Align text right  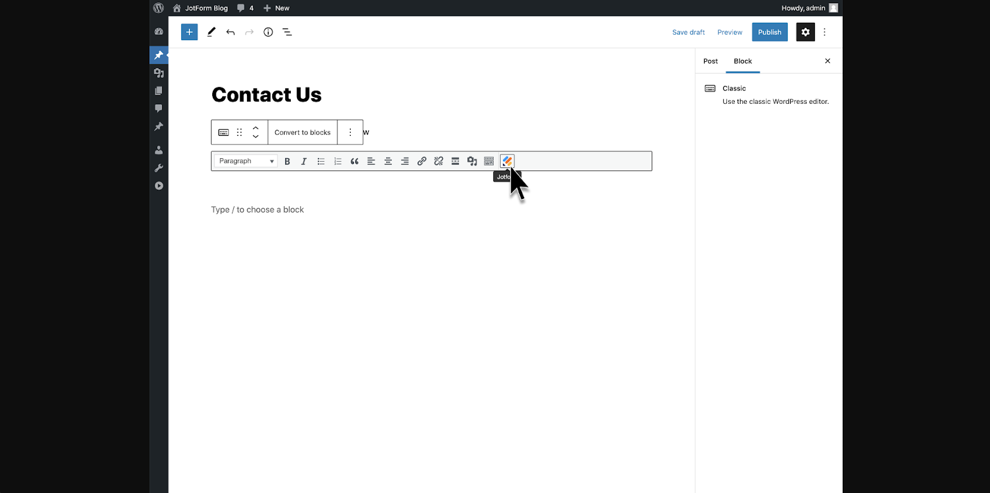pos(405,161)
